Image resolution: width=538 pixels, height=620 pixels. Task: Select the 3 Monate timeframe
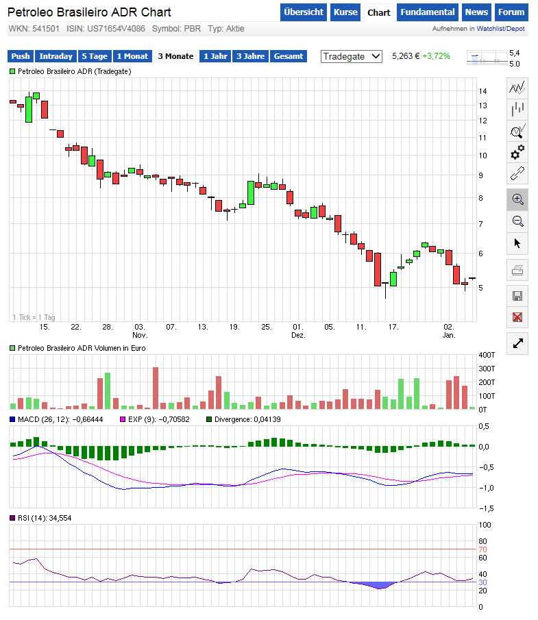175,56
